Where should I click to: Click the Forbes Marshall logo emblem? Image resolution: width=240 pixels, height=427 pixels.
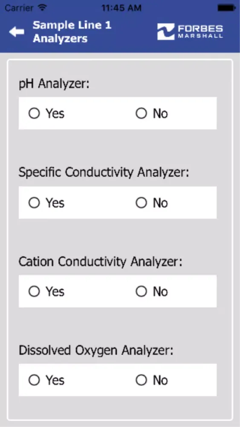pyautogui.click(x=166, y=32)
